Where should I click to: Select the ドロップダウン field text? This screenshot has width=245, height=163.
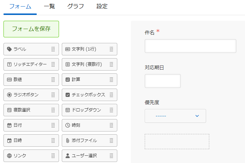click(86, 110)
